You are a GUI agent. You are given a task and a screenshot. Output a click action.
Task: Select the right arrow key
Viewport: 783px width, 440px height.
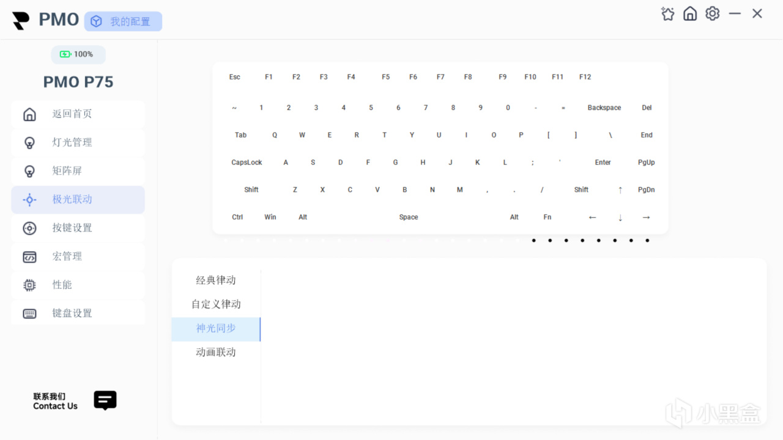click(x=647, y=218)
